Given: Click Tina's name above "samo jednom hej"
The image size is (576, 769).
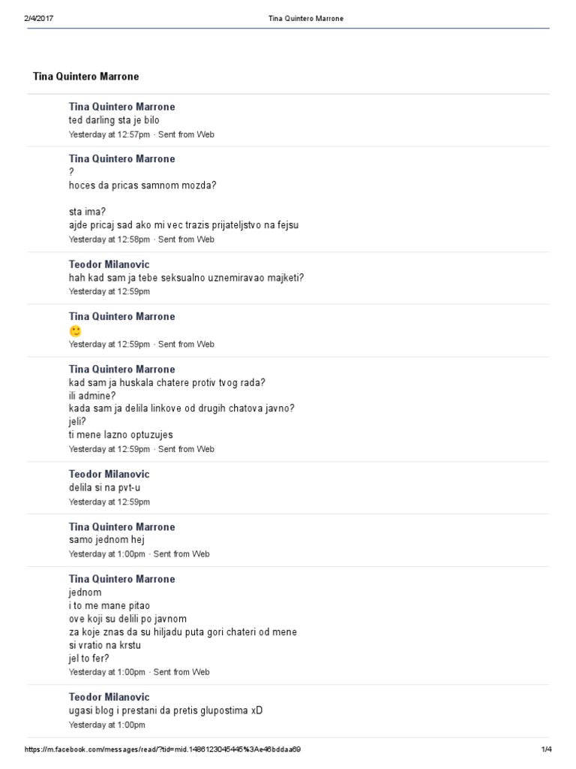Looking at the screenshot, I should pos(121,526).
